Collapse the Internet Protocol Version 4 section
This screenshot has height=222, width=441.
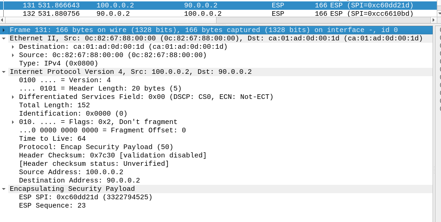pyautogui.click(x=4, y=72)
